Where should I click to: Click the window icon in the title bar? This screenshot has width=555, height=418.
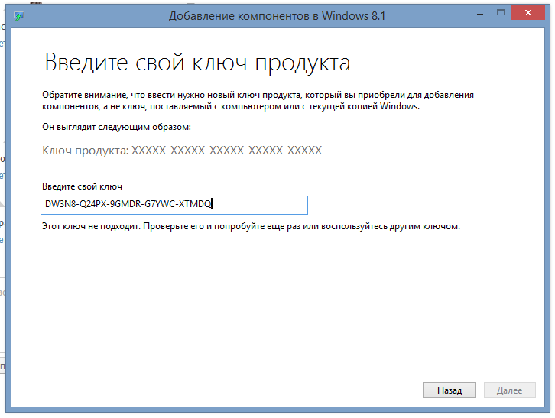click(x=18, y=14)
